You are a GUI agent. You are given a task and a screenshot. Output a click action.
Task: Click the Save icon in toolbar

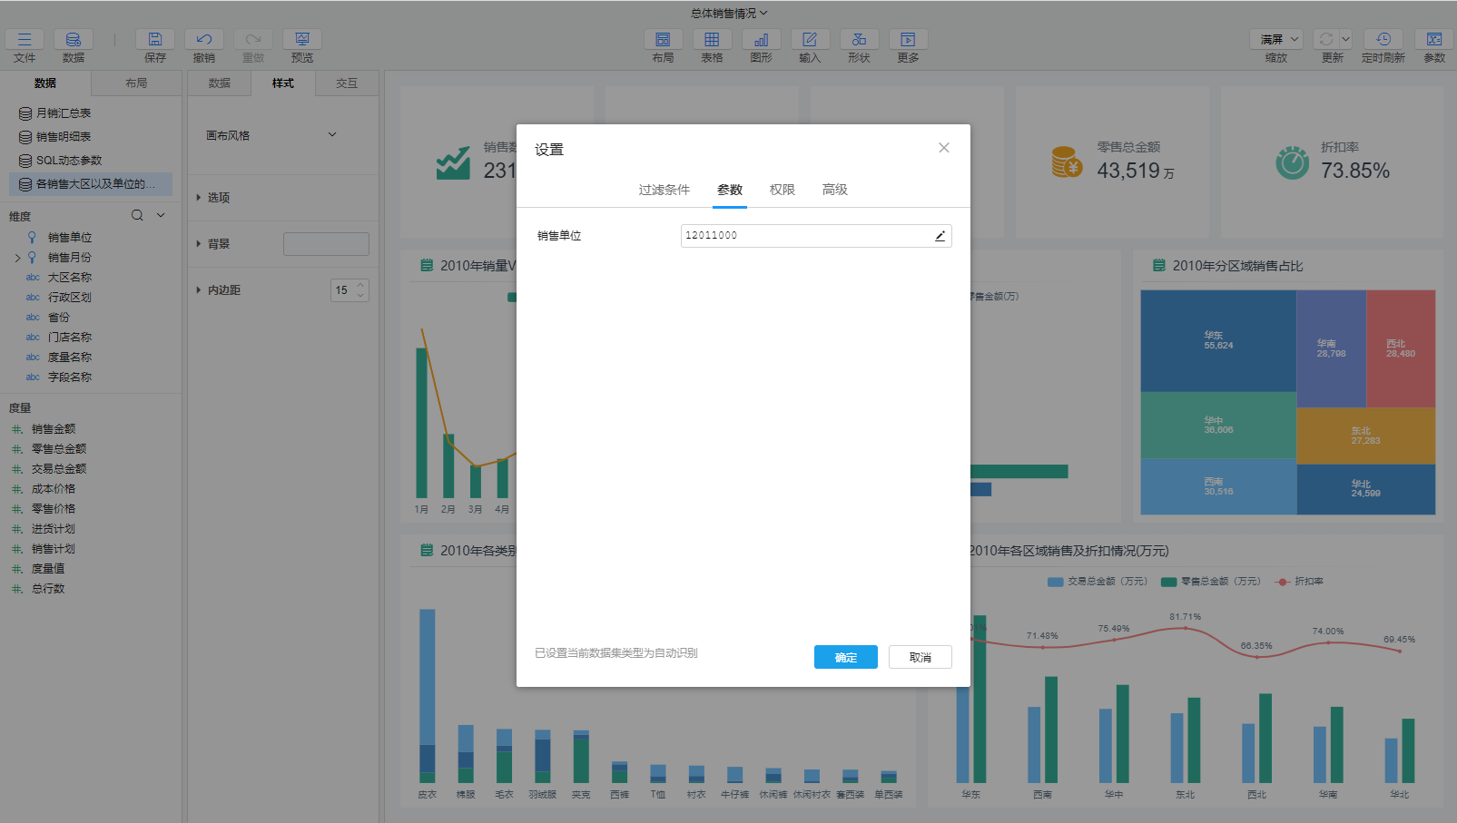pos(155,40)
